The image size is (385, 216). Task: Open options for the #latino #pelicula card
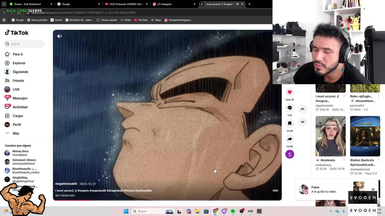[x=378, y=160]
